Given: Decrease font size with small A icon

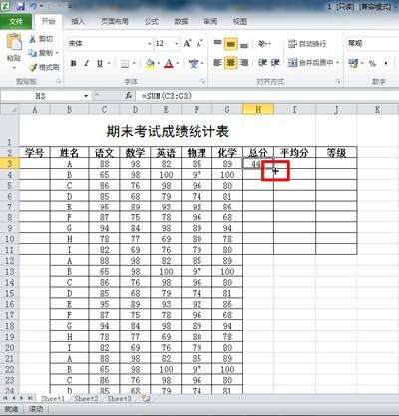Looking at the screenshot, I should pyautogui.click(x=199, y=43).
